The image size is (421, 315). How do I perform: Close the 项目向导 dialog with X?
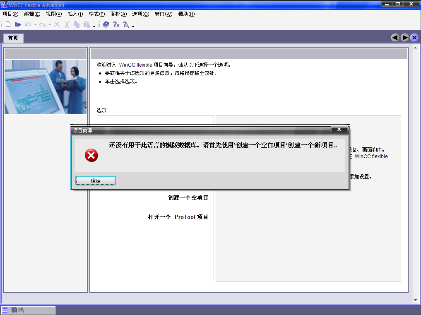(x=339, y=130)
